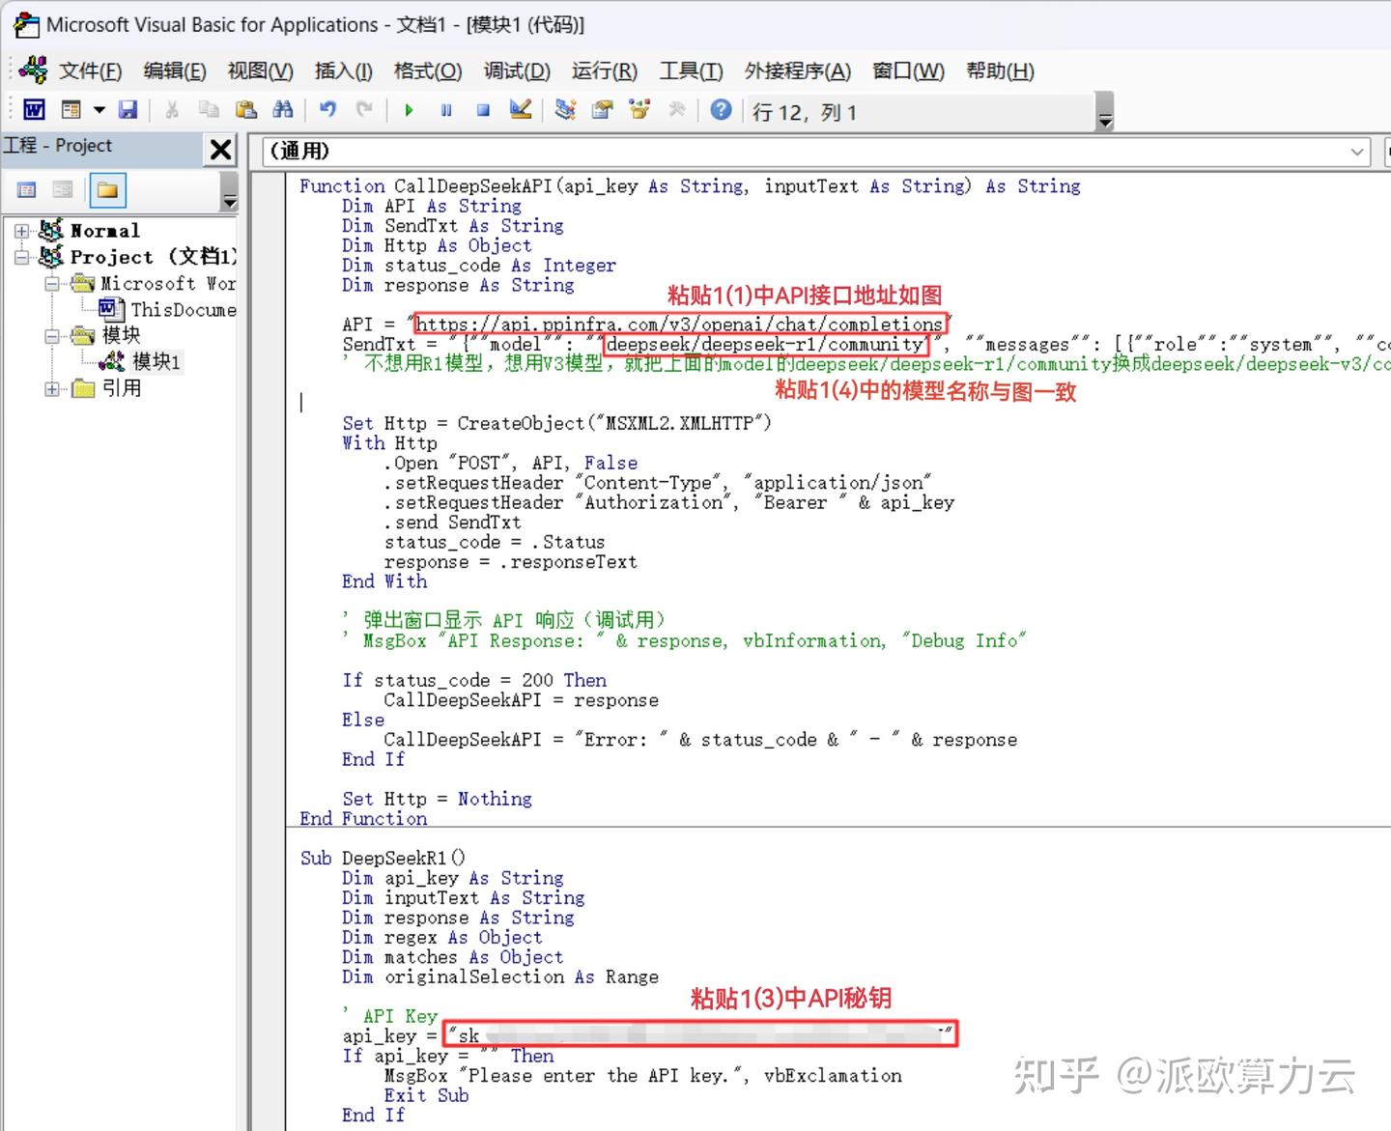Undo the last action
The height and width of the screenshot is (1131, 1391).
[328, 110]
